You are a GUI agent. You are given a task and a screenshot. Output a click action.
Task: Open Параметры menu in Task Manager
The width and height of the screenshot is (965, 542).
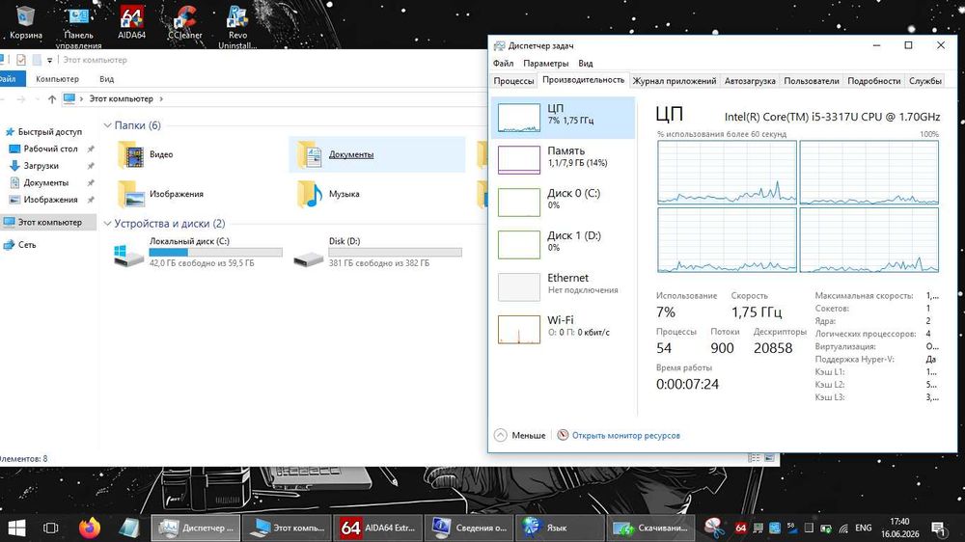click(x=545, y=64)
